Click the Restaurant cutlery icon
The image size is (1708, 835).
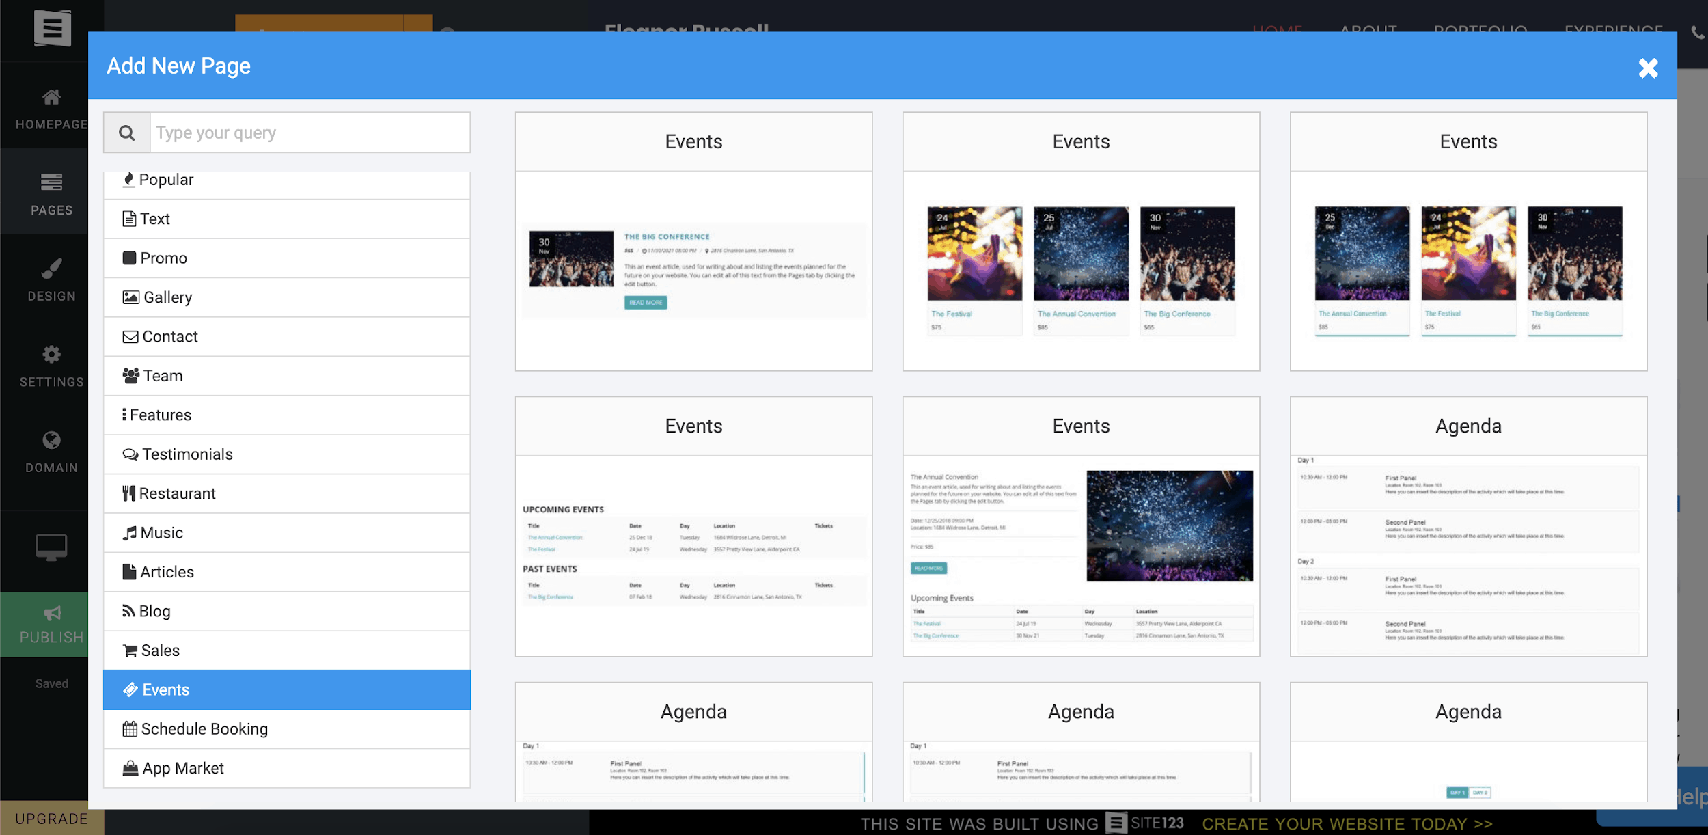pyautogui.click(x=128, y=493)
